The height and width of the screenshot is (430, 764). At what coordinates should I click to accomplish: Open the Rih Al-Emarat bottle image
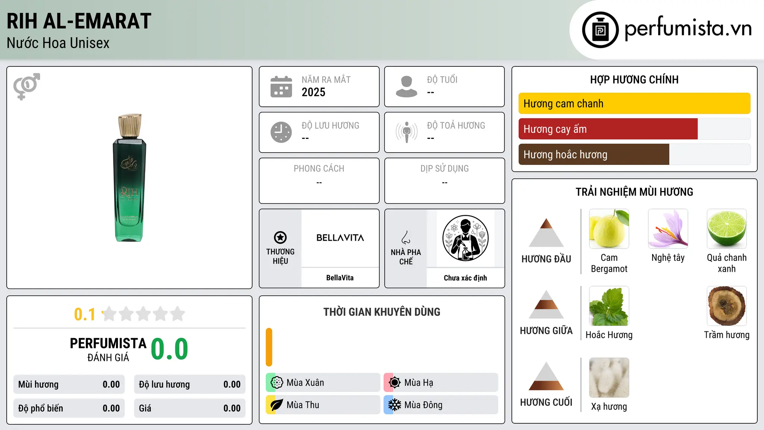point(129,178)
